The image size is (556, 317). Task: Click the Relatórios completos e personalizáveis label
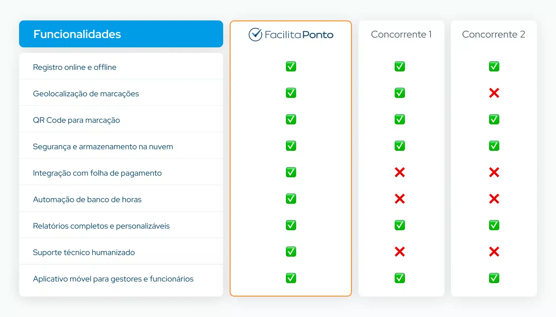click(101, 226)
